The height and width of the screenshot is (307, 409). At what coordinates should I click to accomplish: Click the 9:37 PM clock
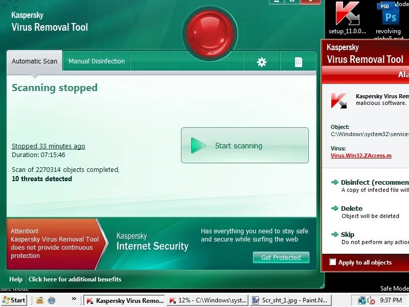click(x=391, y=300)
